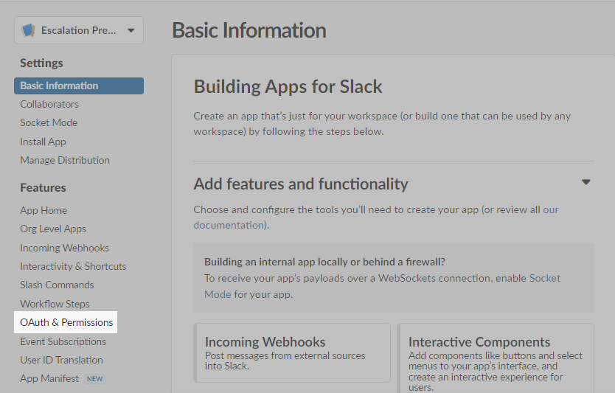Select Org Level Apps in sidebar
The image size is (615, 393).
pyautogui.click(x=53, y=229)
